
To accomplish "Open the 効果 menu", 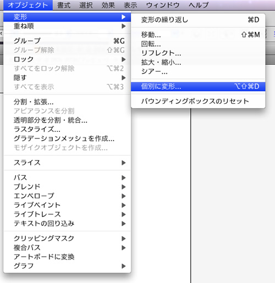I will [x=108, y=5].
